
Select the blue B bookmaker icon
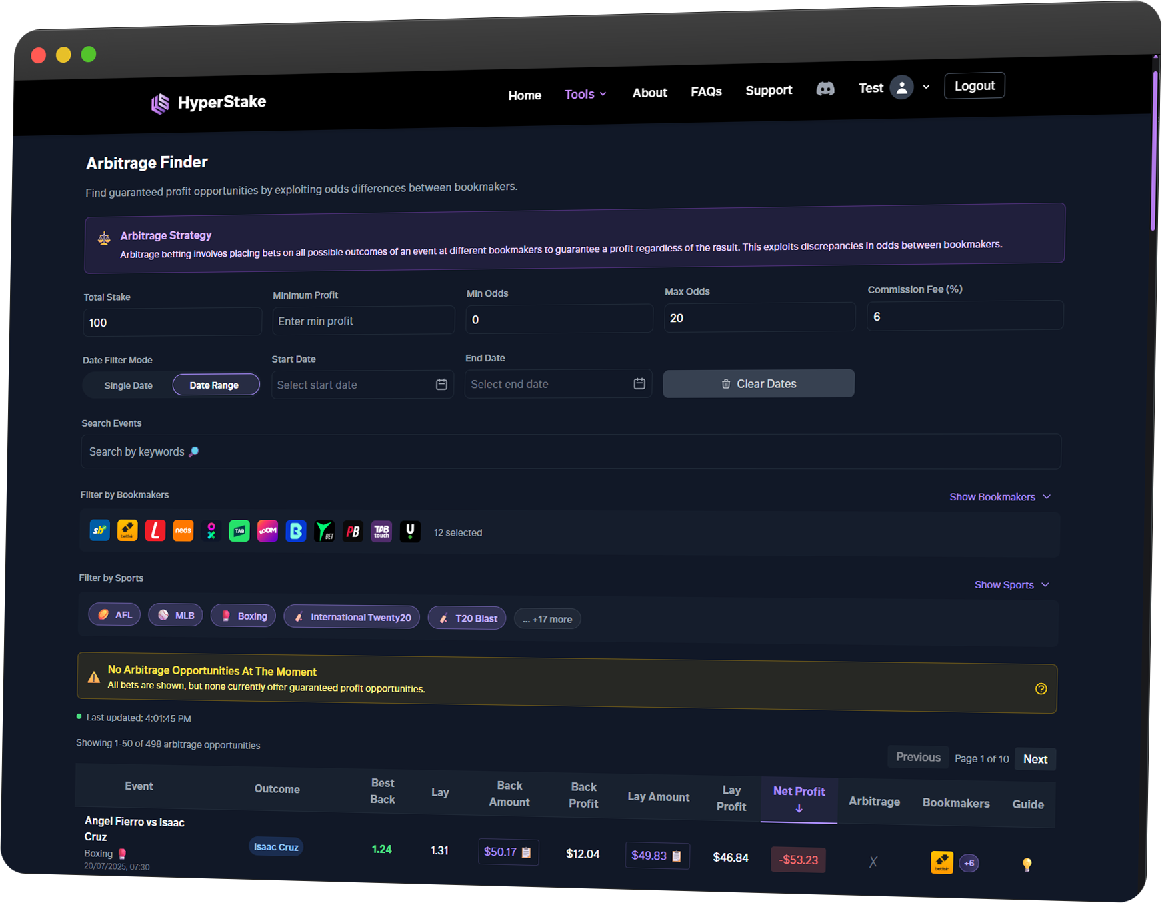tap(296, 531)
